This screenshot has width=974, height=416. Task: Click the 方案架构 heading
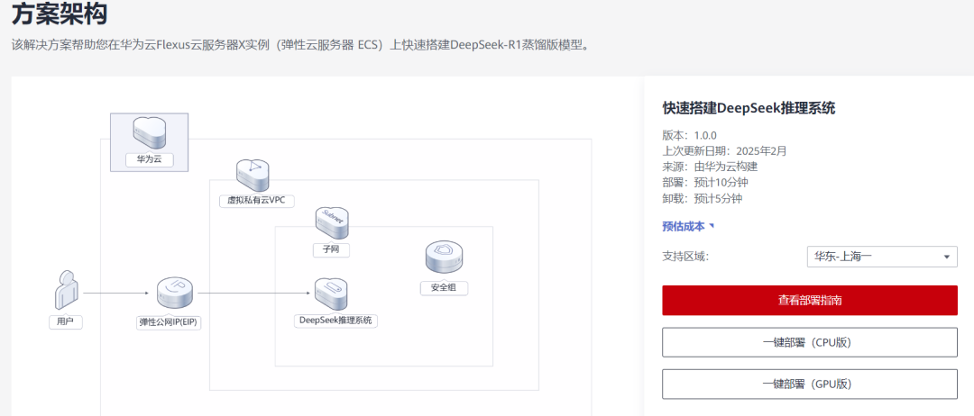(60, 13)
